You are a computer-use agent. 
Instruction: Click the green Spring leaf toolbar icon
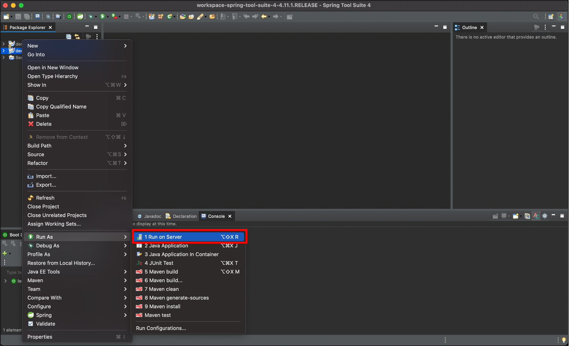(80, 17)
